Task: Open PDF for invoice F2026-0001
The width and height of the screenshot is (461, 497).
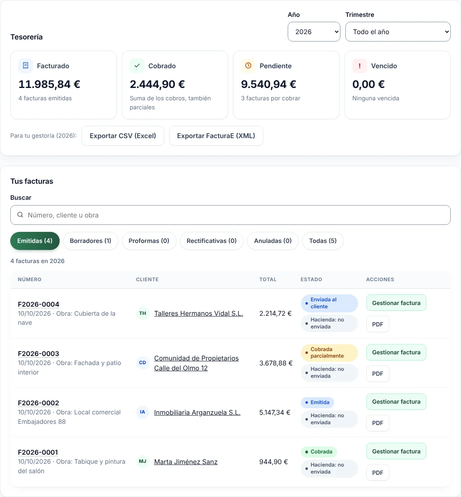Action: 378,473
